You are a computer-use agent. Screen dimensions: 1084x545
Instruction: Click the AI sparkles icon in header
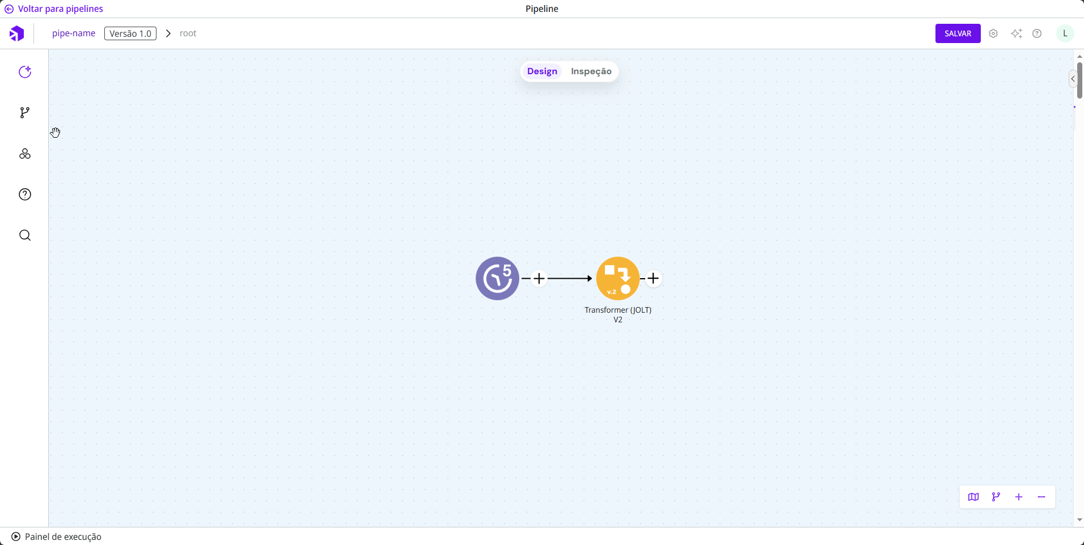[1016, 33]
